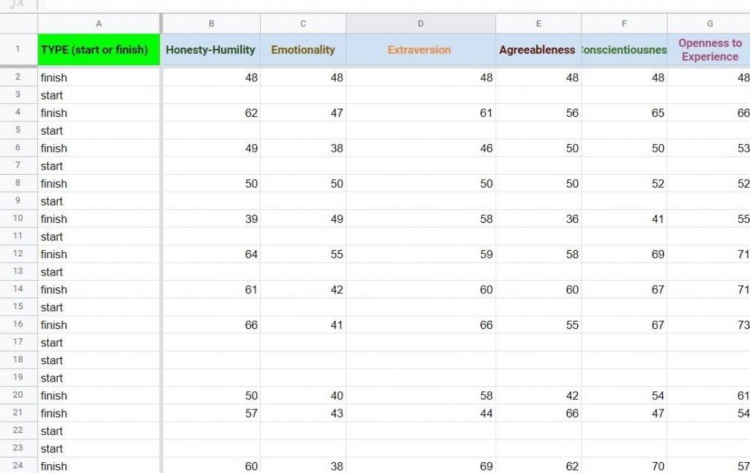Click the Conscientiousness header cell
750x473 pixels.
point(624,50)
